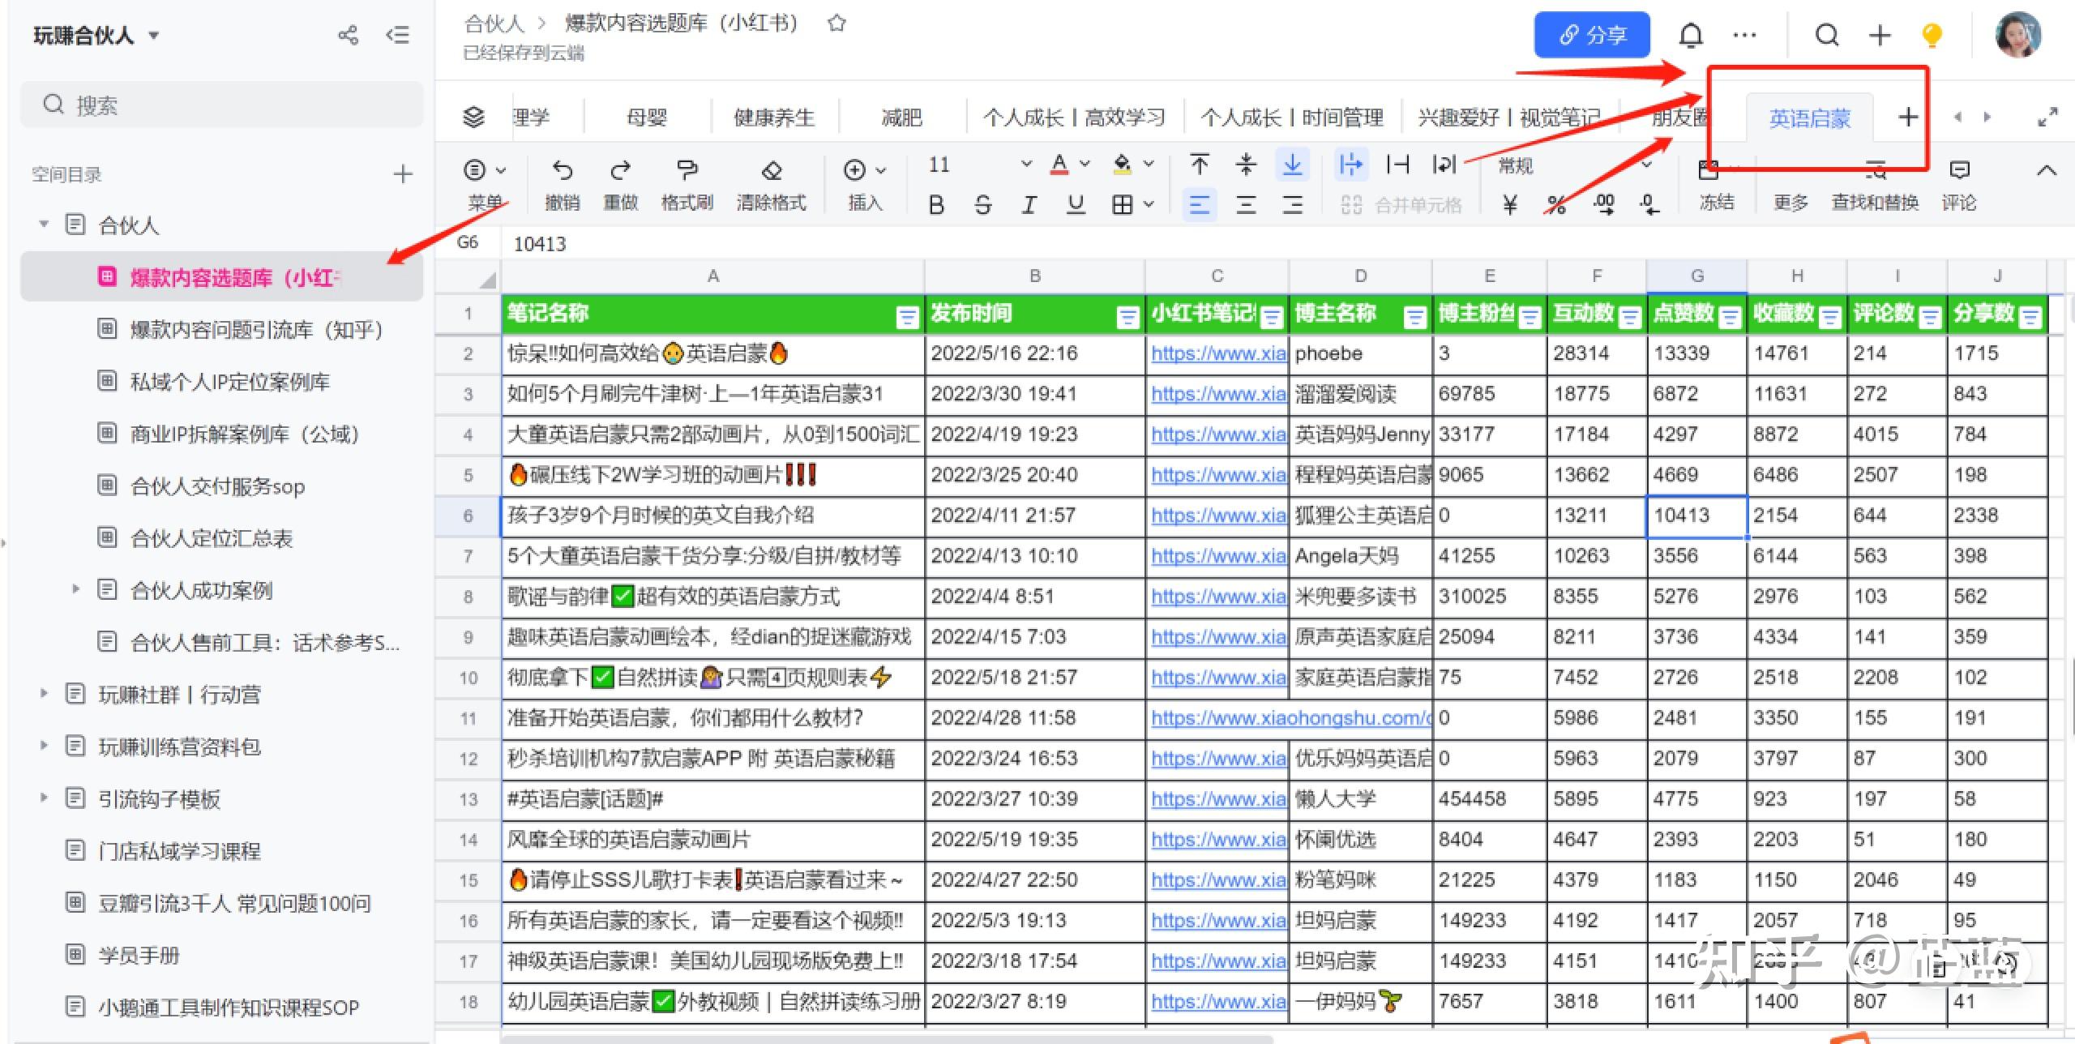The width and height of the screenshot is (2075, 1044).
Task: Switch to the 减肥 sheet tab
Action: (901, 118)
